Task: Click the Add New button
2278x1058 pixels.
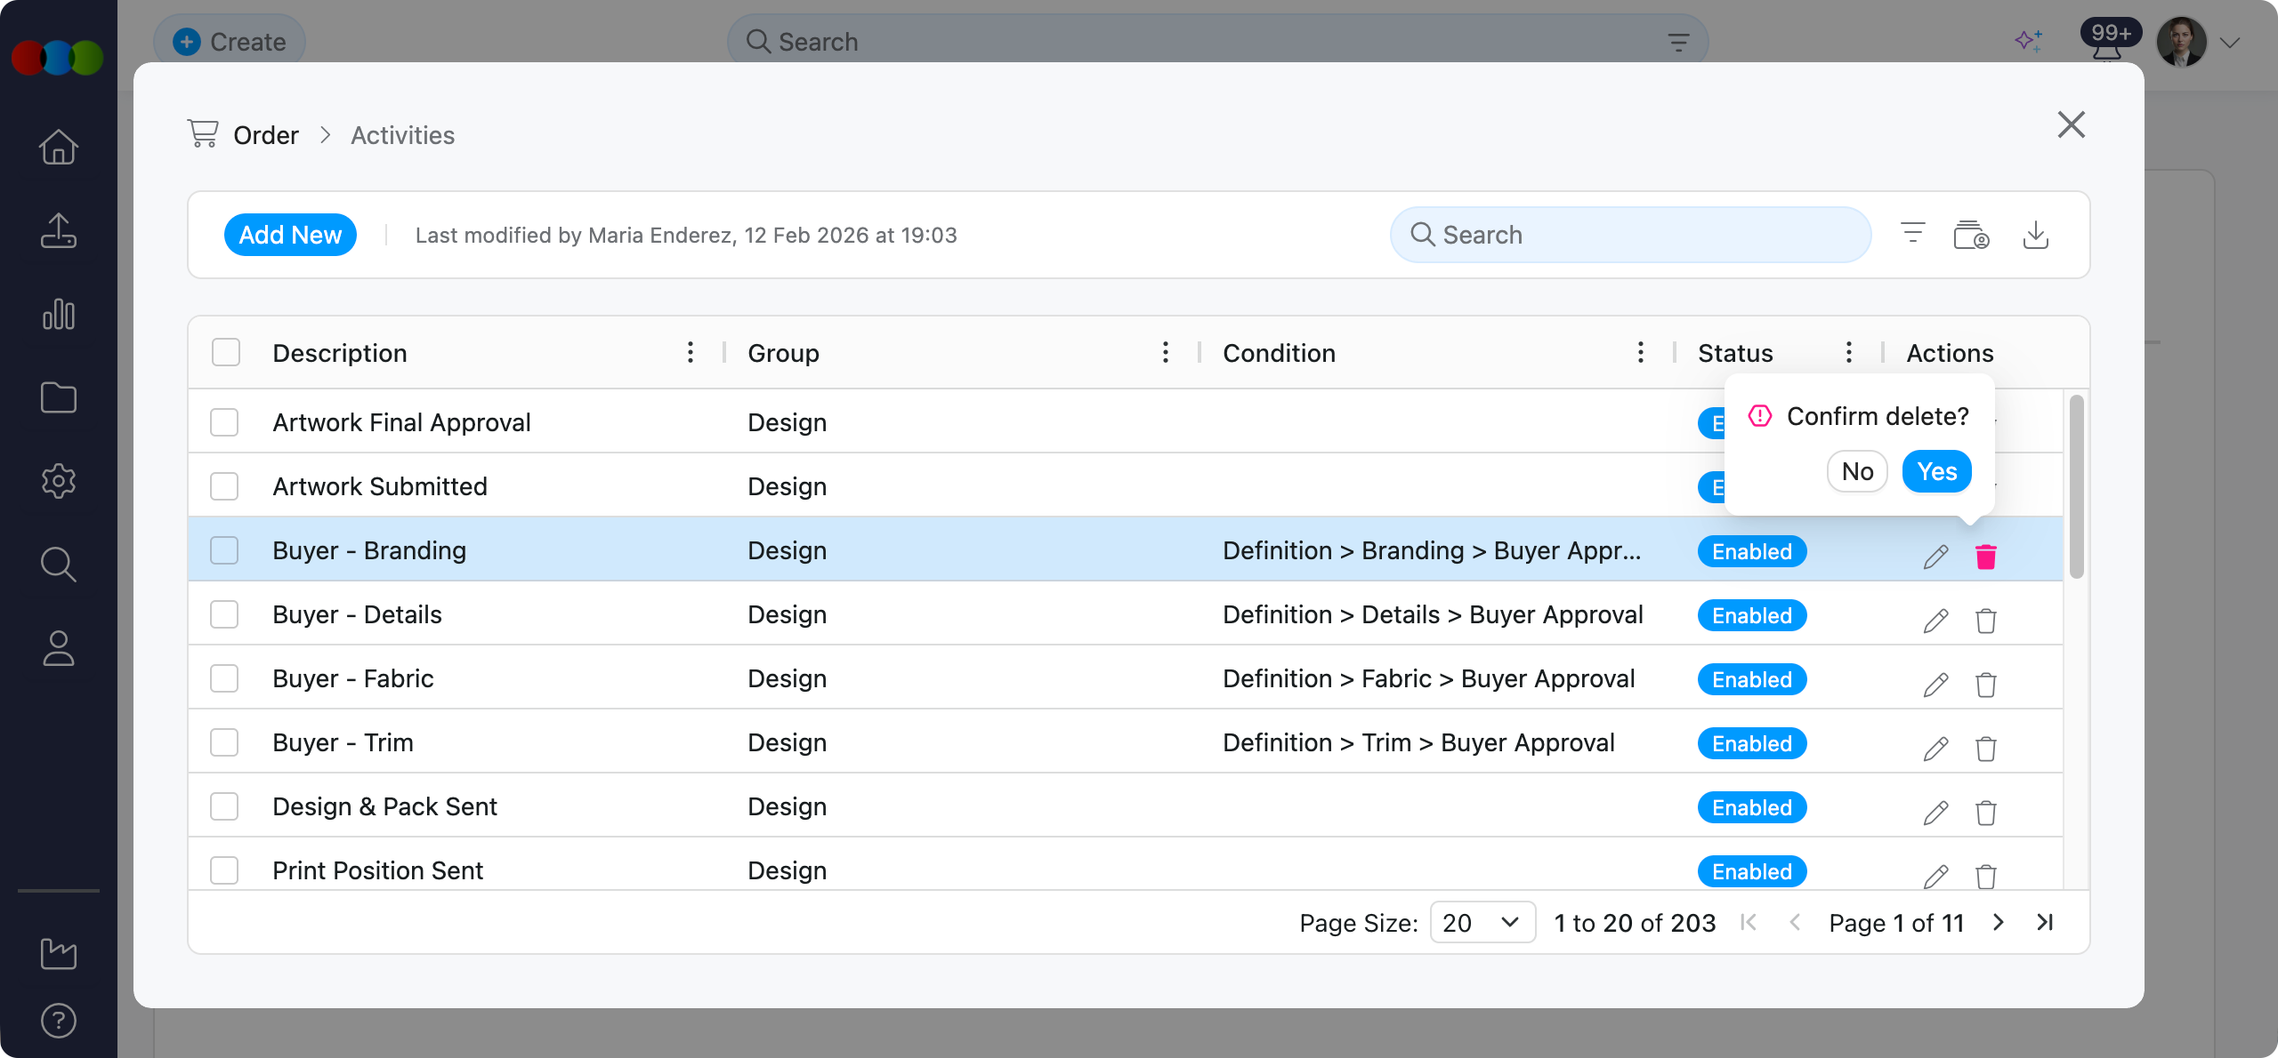Action: (290, 234)
